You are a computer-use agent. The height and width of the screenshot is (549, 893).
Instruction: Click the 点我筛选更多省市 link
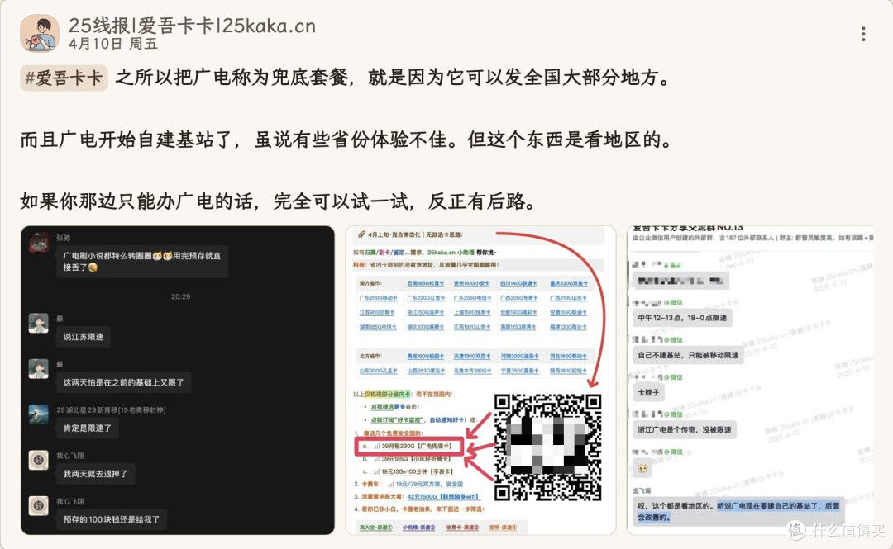(x=395, y=407)
